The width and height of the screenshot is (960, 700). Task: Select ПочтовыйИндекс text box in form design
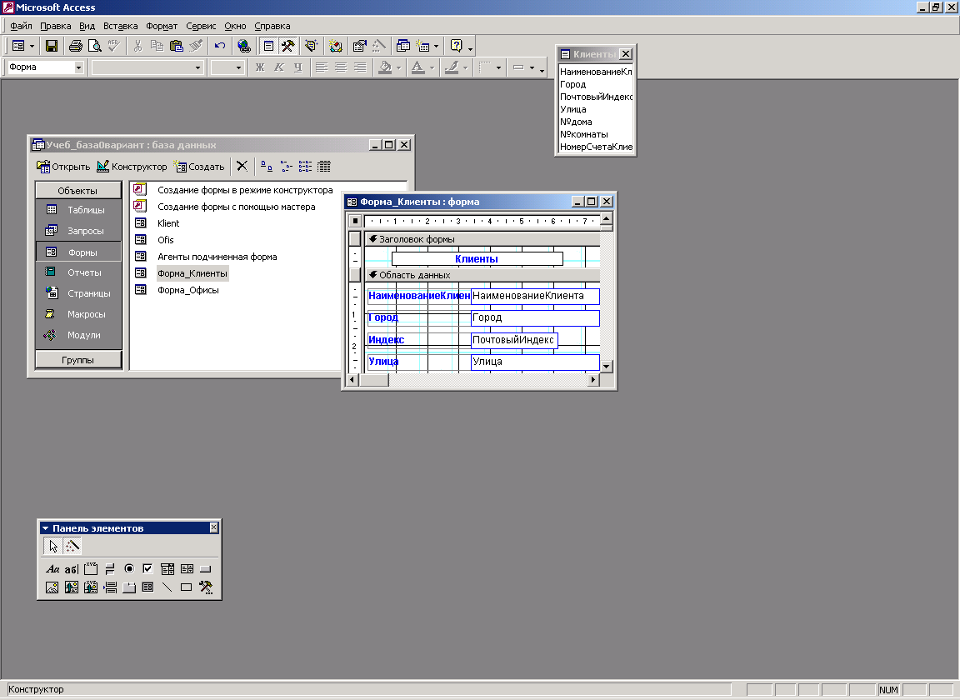click(514, 340)
